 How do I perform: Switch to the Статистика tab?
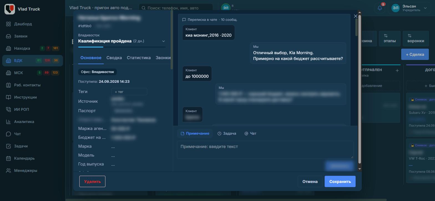(139, 58)
